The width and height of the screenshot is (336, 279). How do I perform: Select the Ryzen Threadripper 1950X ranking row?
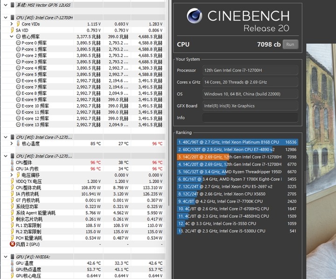(237, 172)
